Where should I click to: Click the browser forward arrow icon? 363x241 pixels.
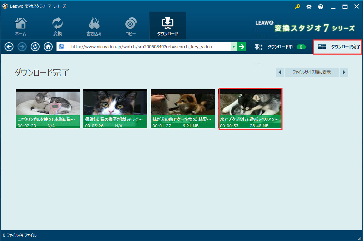(x=22, y=47)
